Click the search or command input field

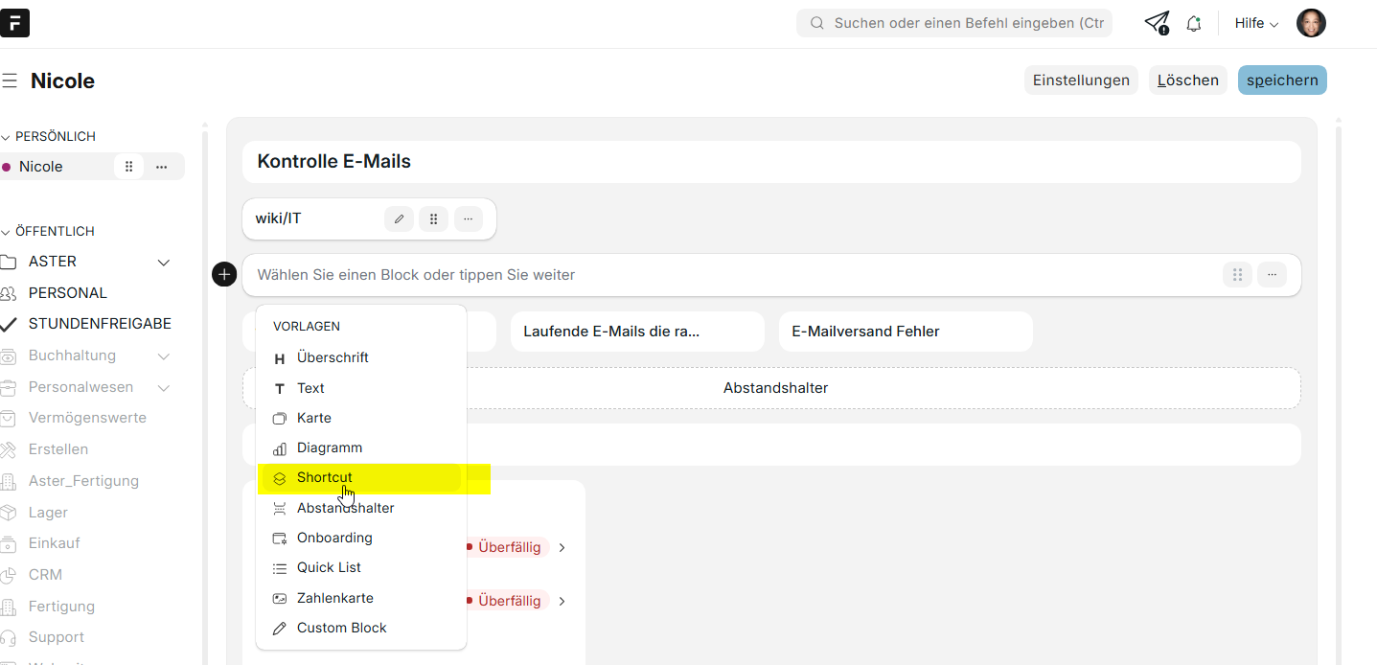point(958,23)
